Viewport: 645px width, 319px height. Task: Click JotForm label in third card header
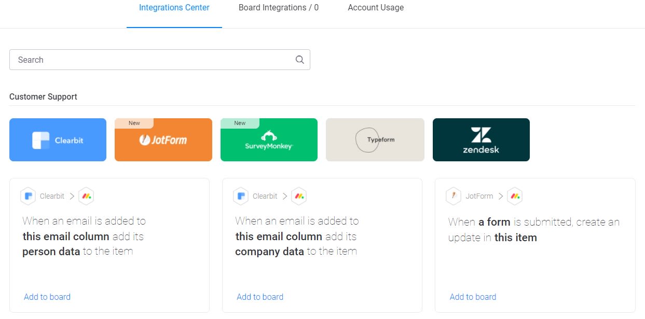[x=479, y=196]
